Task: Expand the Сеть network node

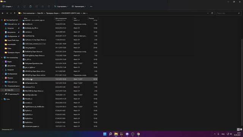Action: click(x=2, y=99)
